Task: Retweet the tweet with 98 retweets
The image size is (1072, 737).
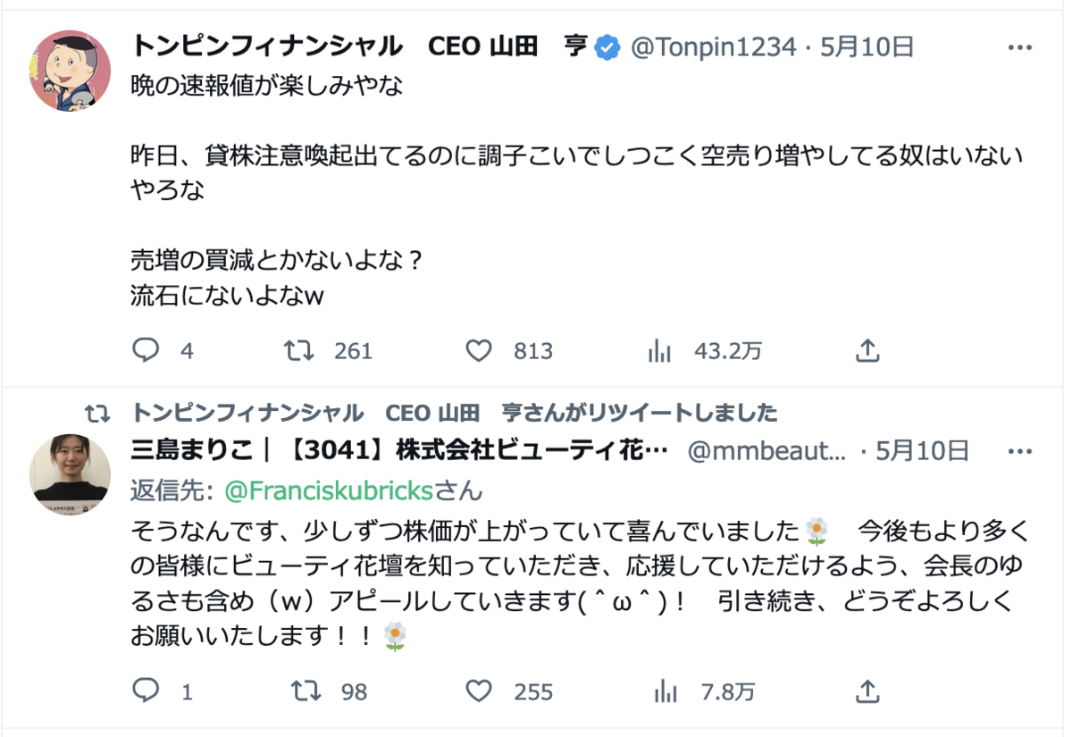Action: tap(306, 691)
